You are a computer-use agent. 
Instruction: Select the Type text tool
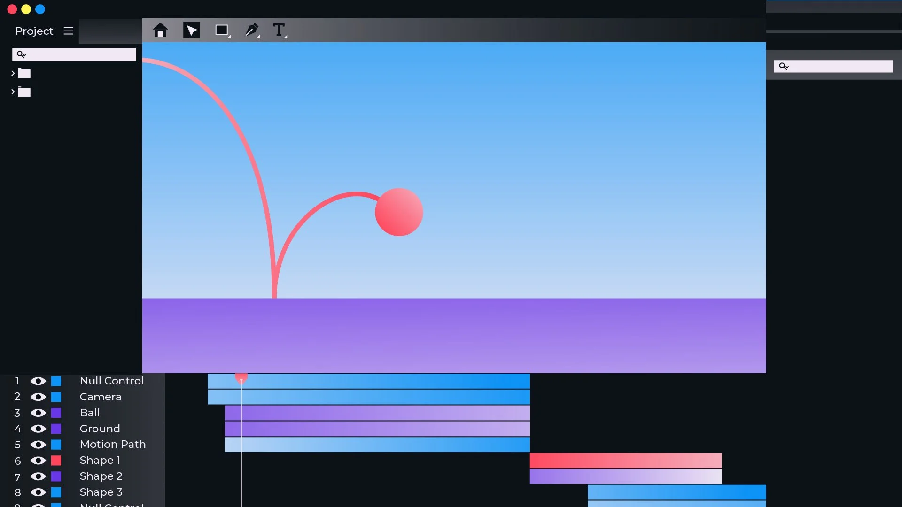tap(280, 31)
